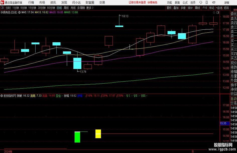The width and height of the screenshot is (237, 153).
Task: Click the yellow bar in indicator panel
Action: [98, 134]
